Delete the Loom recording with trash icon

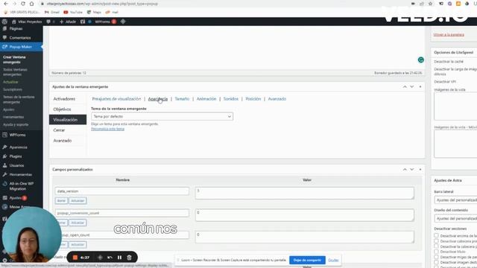click(x=129, y=258)
